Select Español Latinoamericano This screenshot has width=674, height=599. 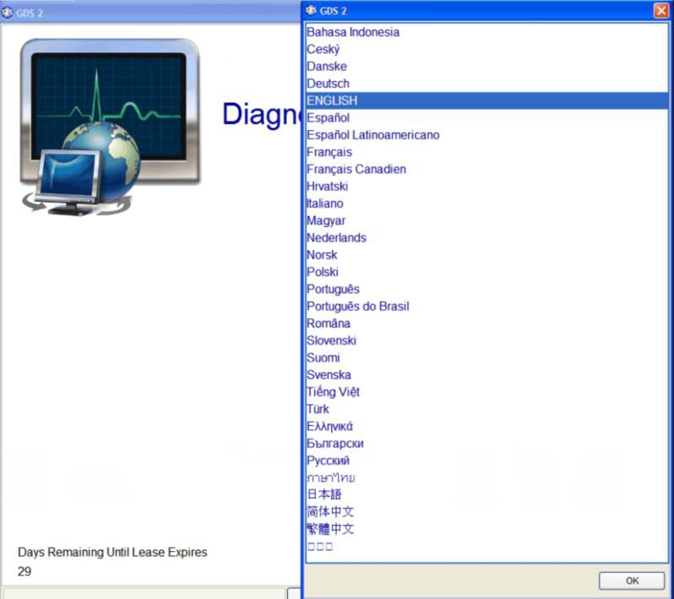click(486, 135)
